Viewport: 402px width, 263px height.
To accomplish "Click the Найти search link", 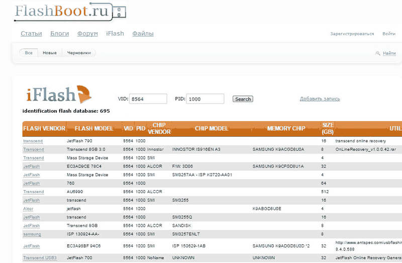I will (x=389, y=53).
